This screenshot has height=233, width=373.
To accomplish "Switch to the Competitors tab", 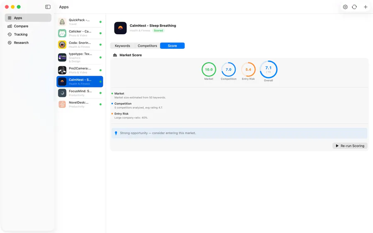I will click(x=147, y=46).
